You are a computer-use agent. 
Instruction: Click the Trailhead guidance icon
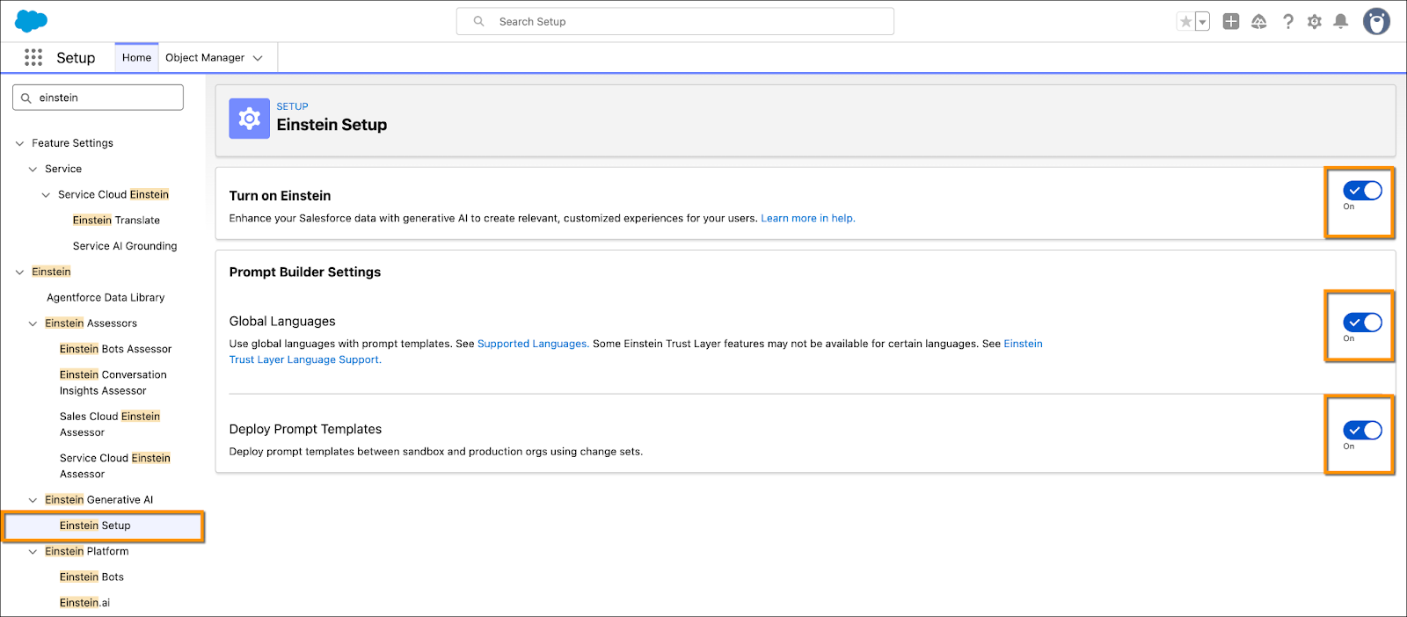tap(1259, 21)
